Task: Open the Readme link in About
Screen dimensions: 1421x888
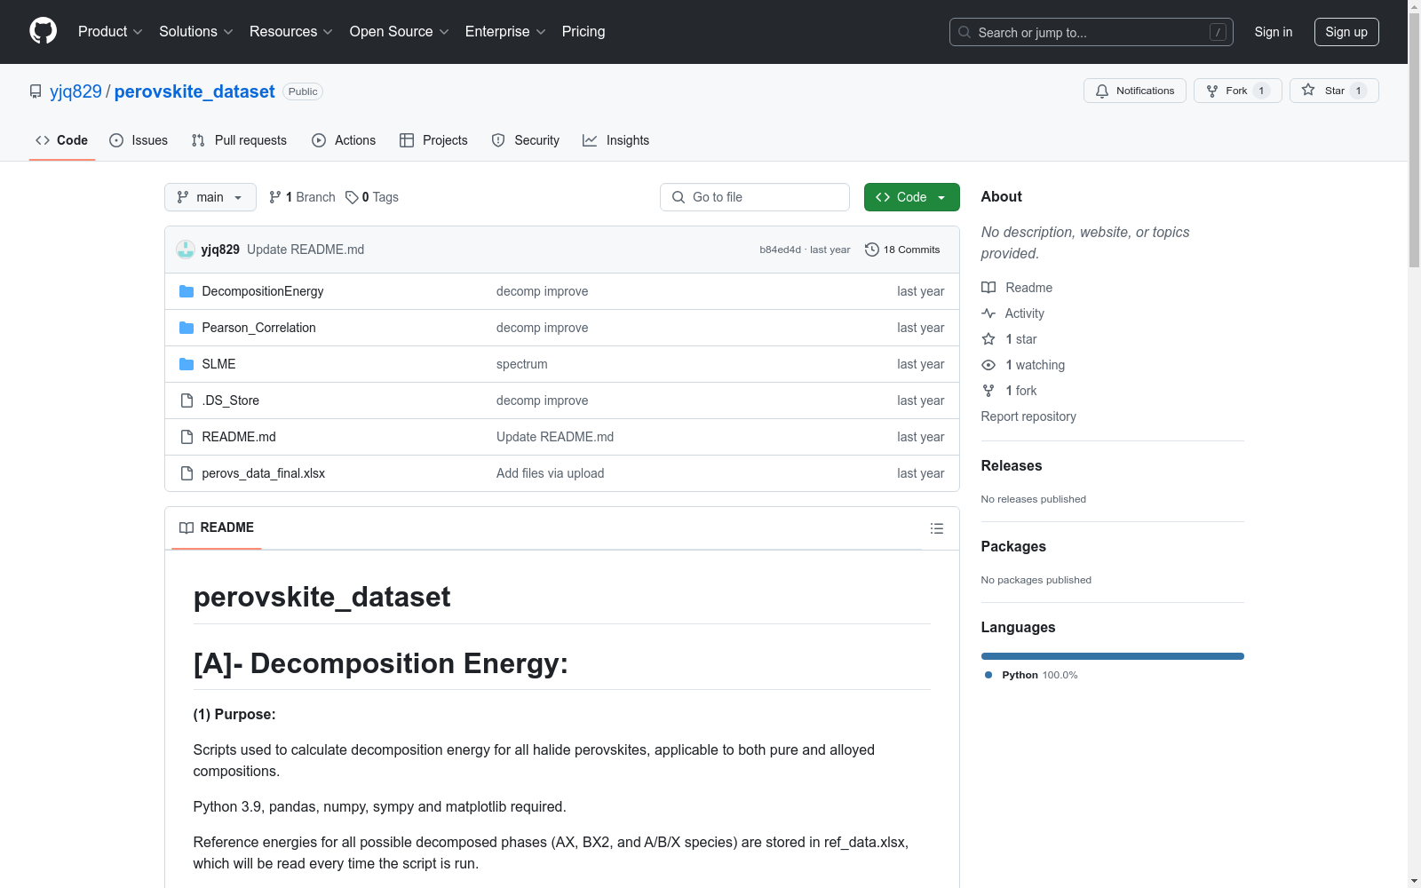Action: pos(1017,288)
